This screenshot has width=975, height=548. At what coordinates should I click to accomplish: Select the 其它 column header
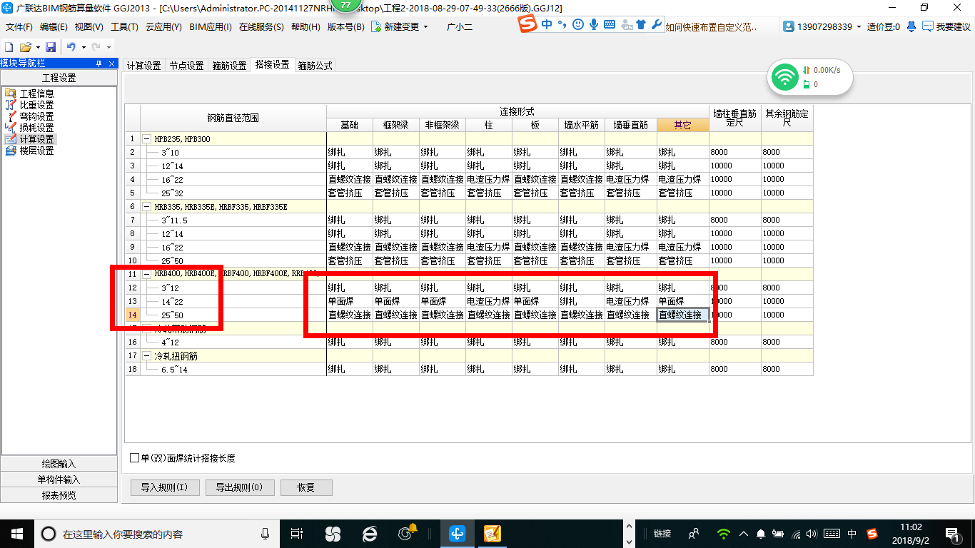[682, 125]
